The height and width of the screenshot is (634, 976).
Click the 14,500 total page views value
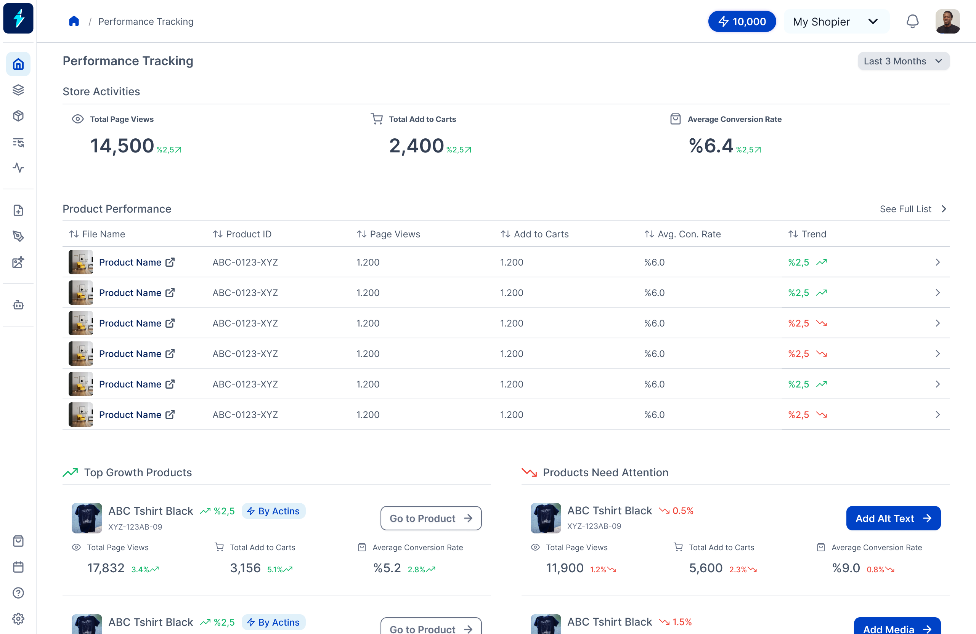(x=122, y=146)
